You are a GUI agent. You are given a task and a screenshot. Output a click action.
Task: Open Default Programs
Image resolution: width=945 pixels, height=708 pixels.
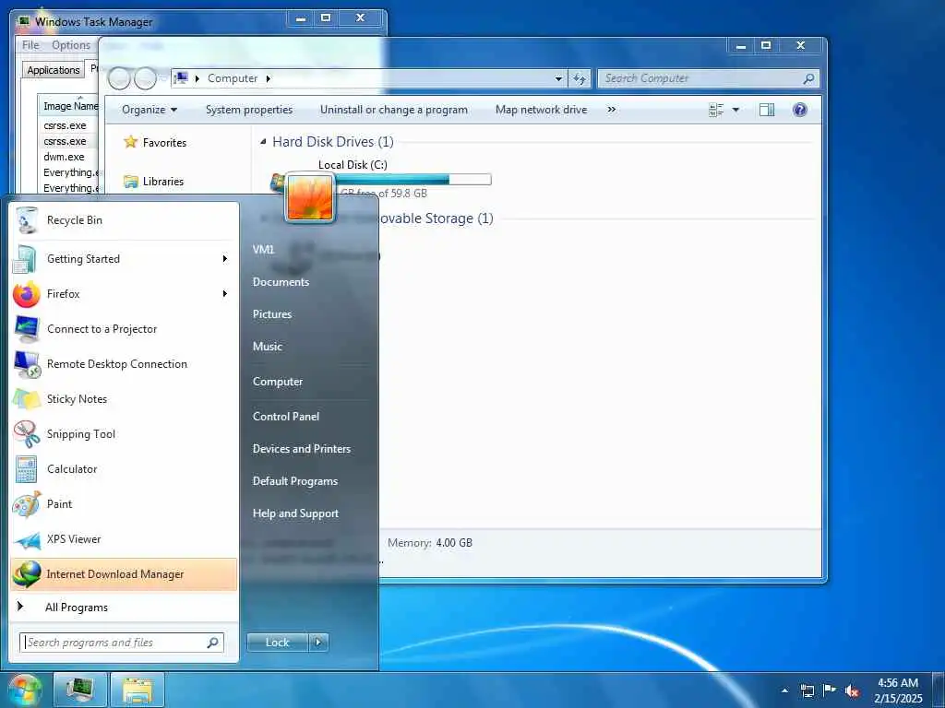(295, 481)
